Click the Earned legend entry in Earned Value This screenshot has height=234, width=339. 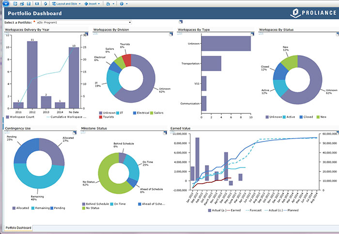(234, 210)
